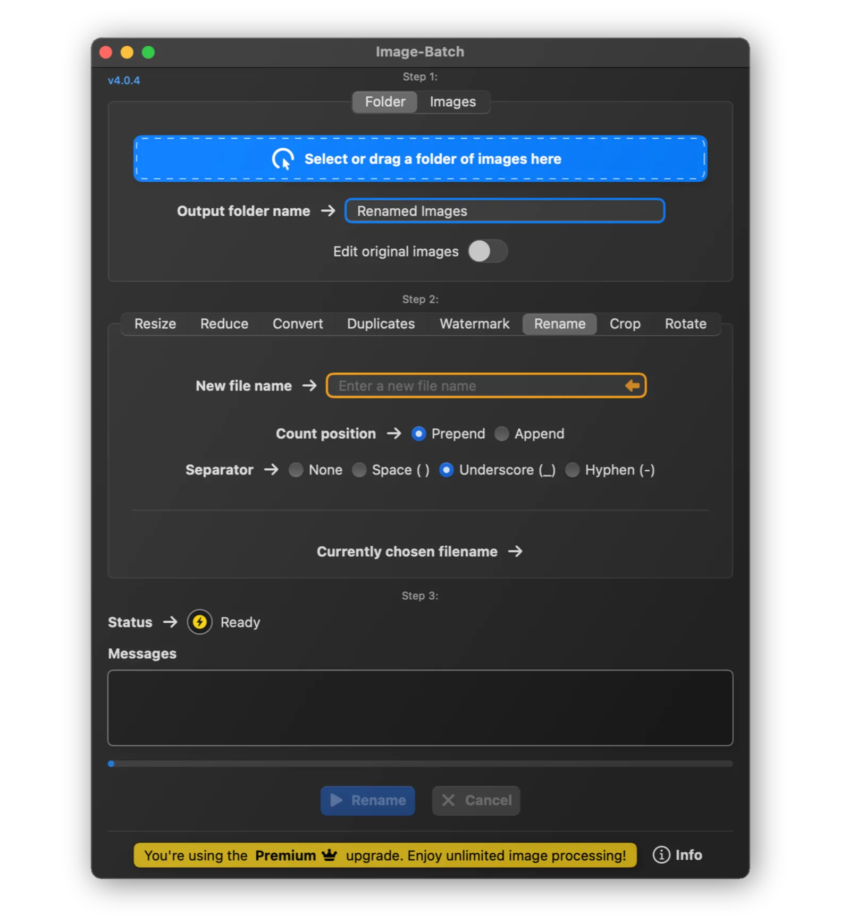Switch to the Images tab
841x916 pixels.
pyautogui.click(x=452, y=102)
